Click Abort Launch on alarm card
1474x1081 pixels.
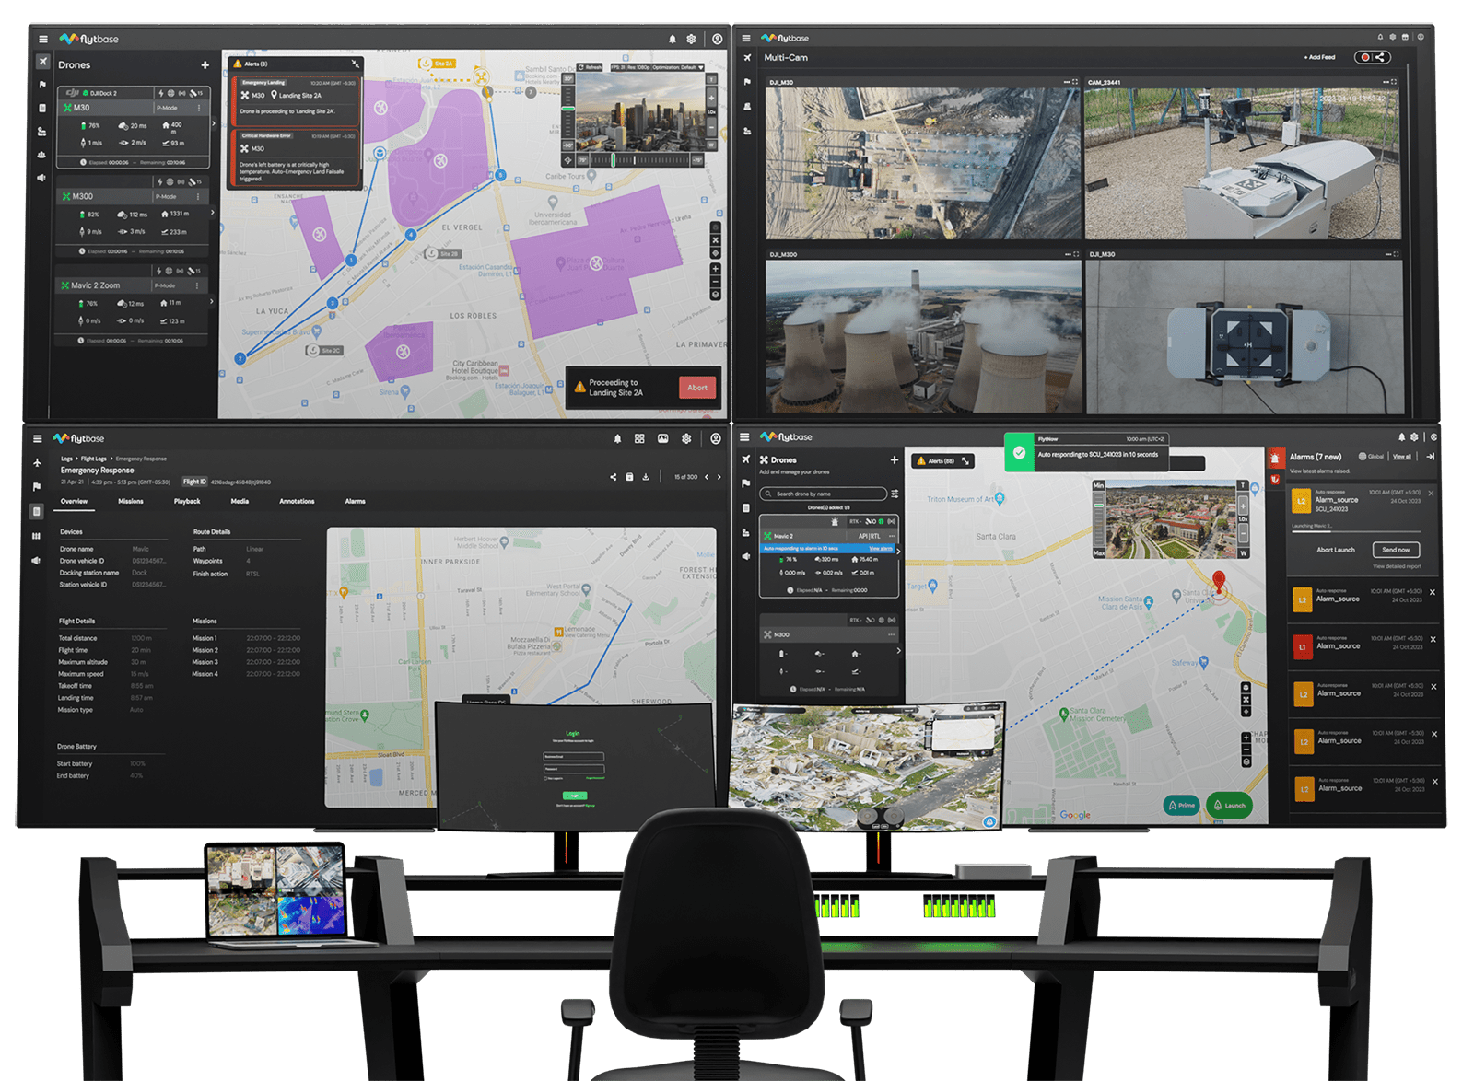coord(1336,550)
